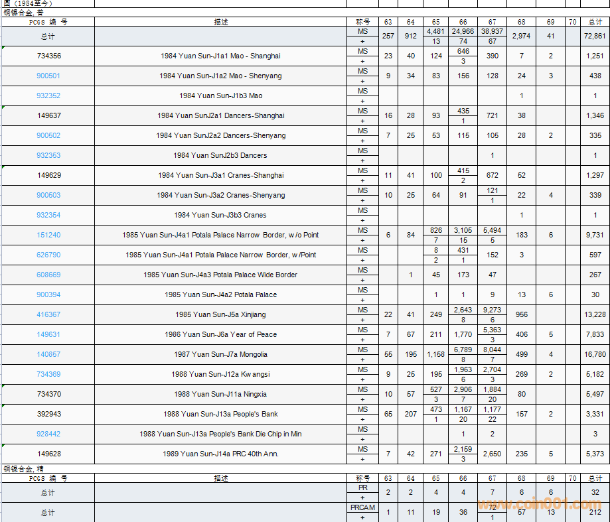Click the 900502 Dancers-Shenyang link
Viewport: 610px width, 522px height.
click(48, 136)
